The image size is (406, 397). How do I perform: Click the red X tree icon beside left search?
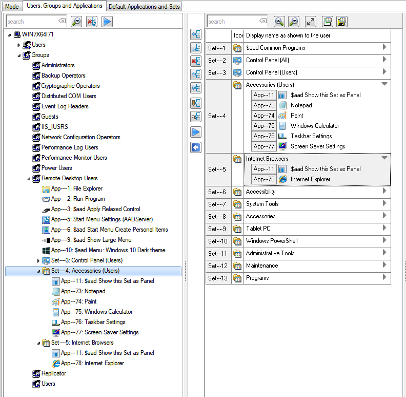click(91, 22)
